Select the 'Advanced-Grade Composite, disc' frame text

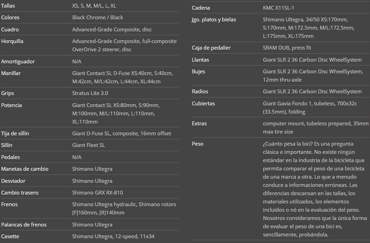pyautogui.click(x=112, y=30)
